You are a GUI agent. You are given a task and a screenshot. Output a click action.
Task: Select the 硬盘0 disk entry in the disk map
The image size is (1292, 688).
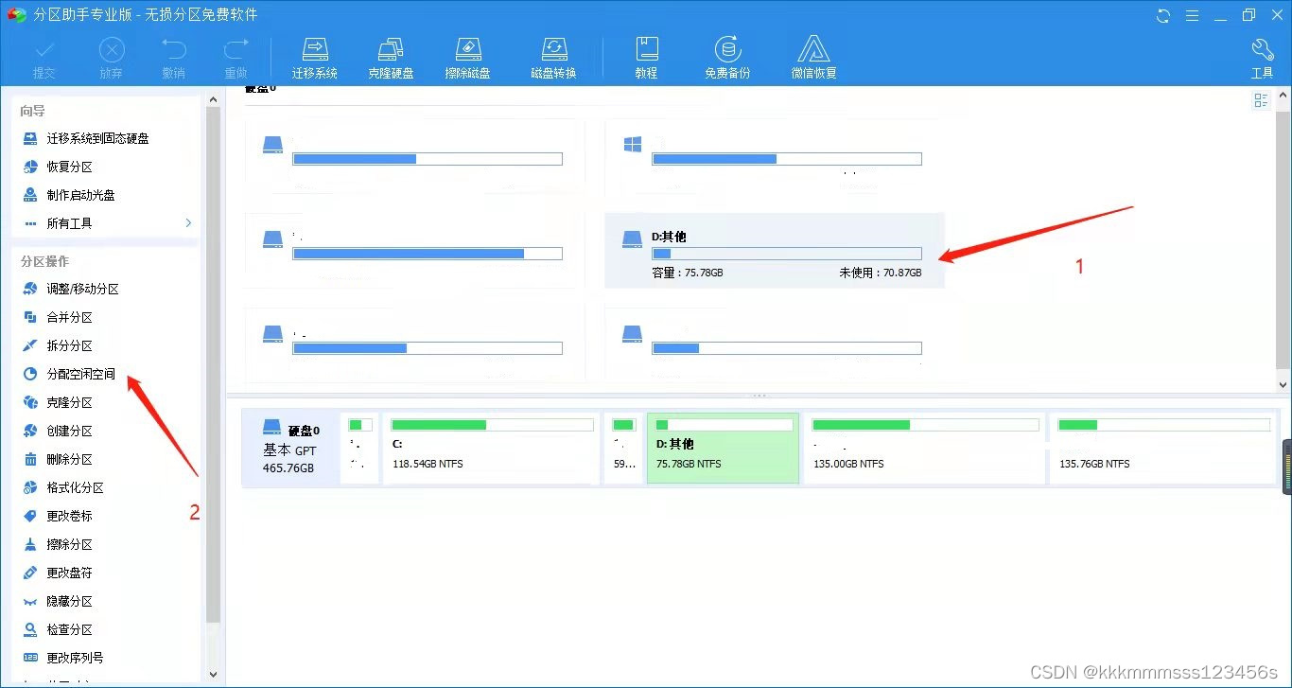coord(290,449)
